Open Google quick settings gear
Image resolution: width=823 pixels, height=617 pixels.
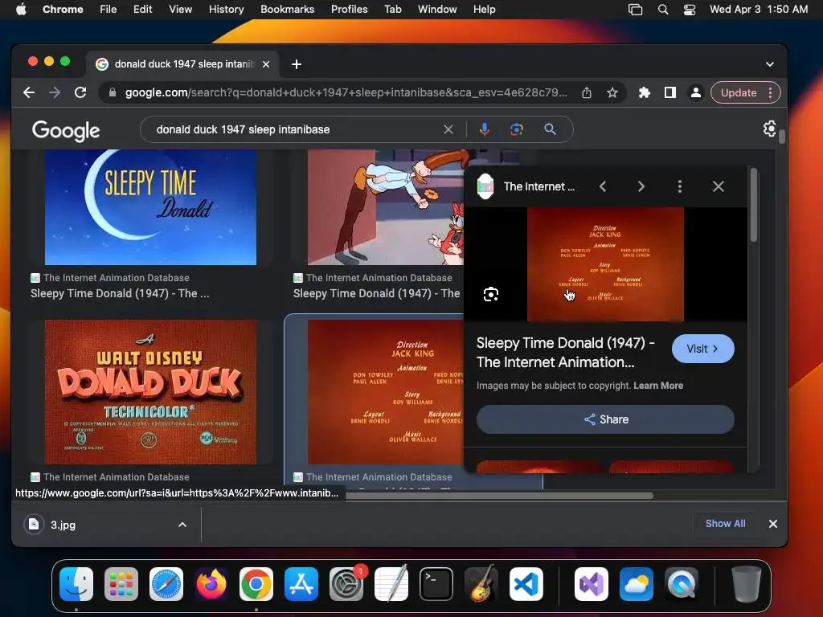coord(769,129)
